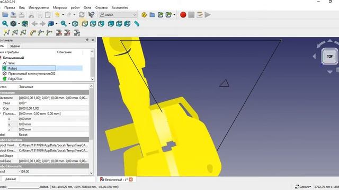Open the link actions dropdown arrow
Viewport: 339px width, 190px height.
tap(174, 15)
